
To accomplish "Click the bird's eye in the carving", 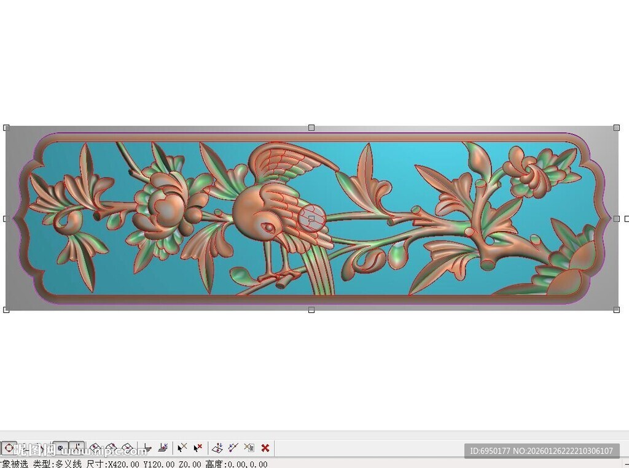I will click(268, 228).
